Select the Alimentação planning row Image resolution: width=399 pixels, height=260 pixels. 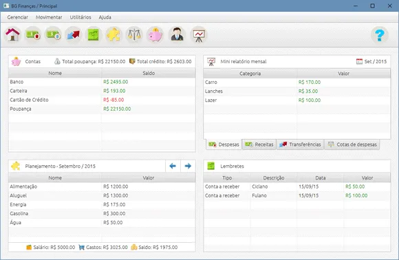(x=102, y=186)
